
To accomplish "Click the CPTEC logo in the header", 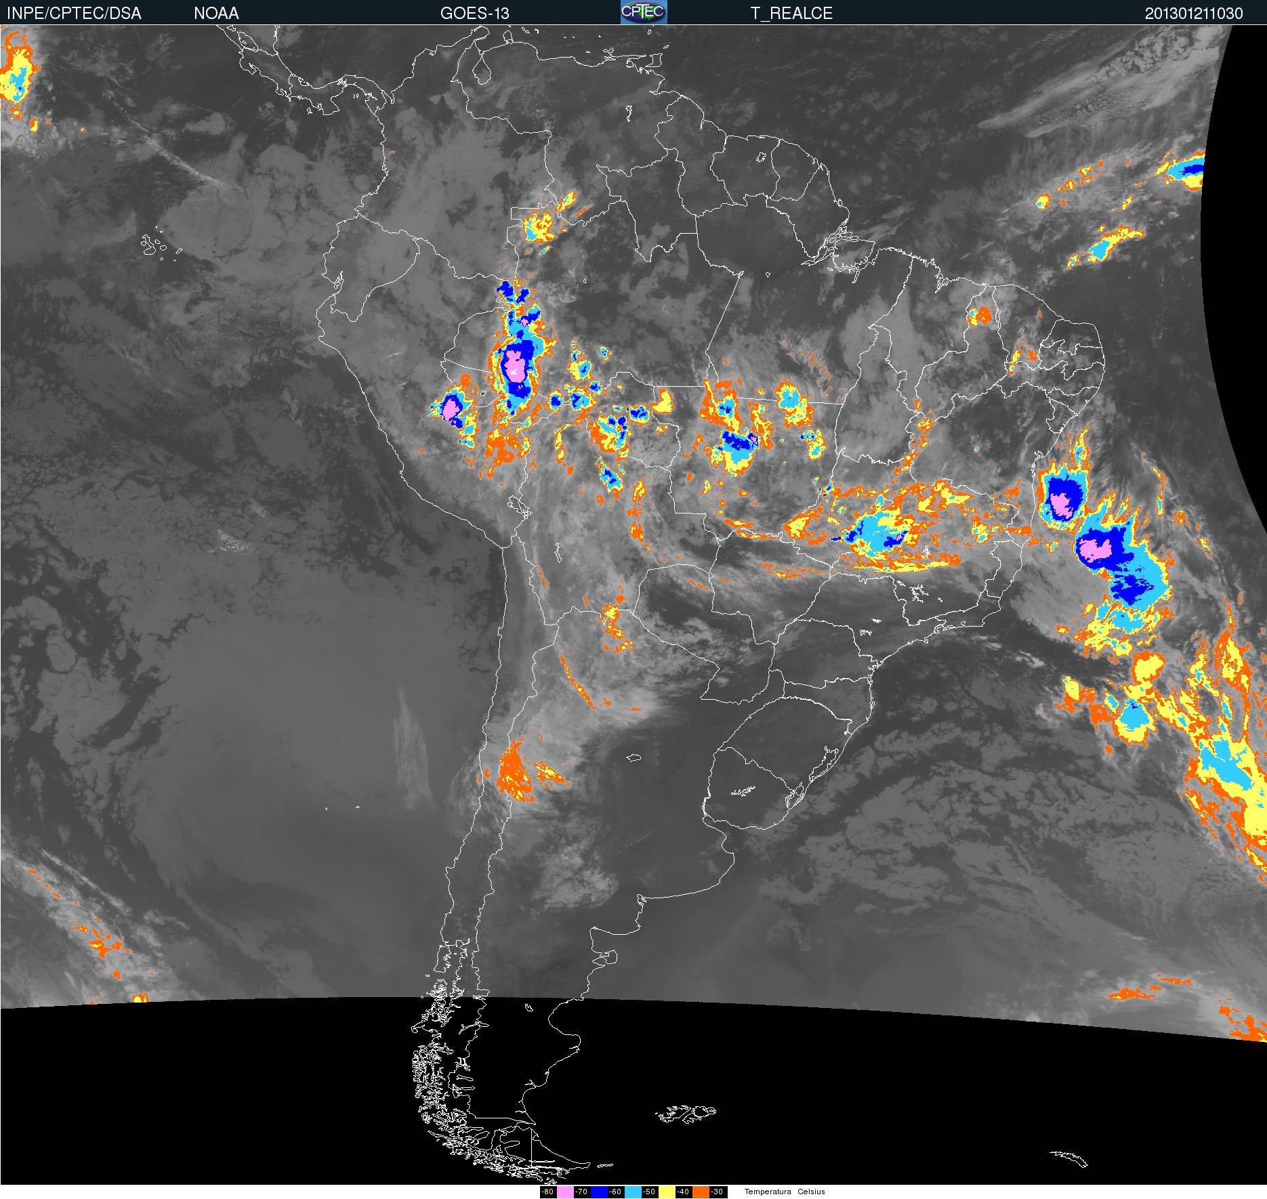I will [644, 12].
